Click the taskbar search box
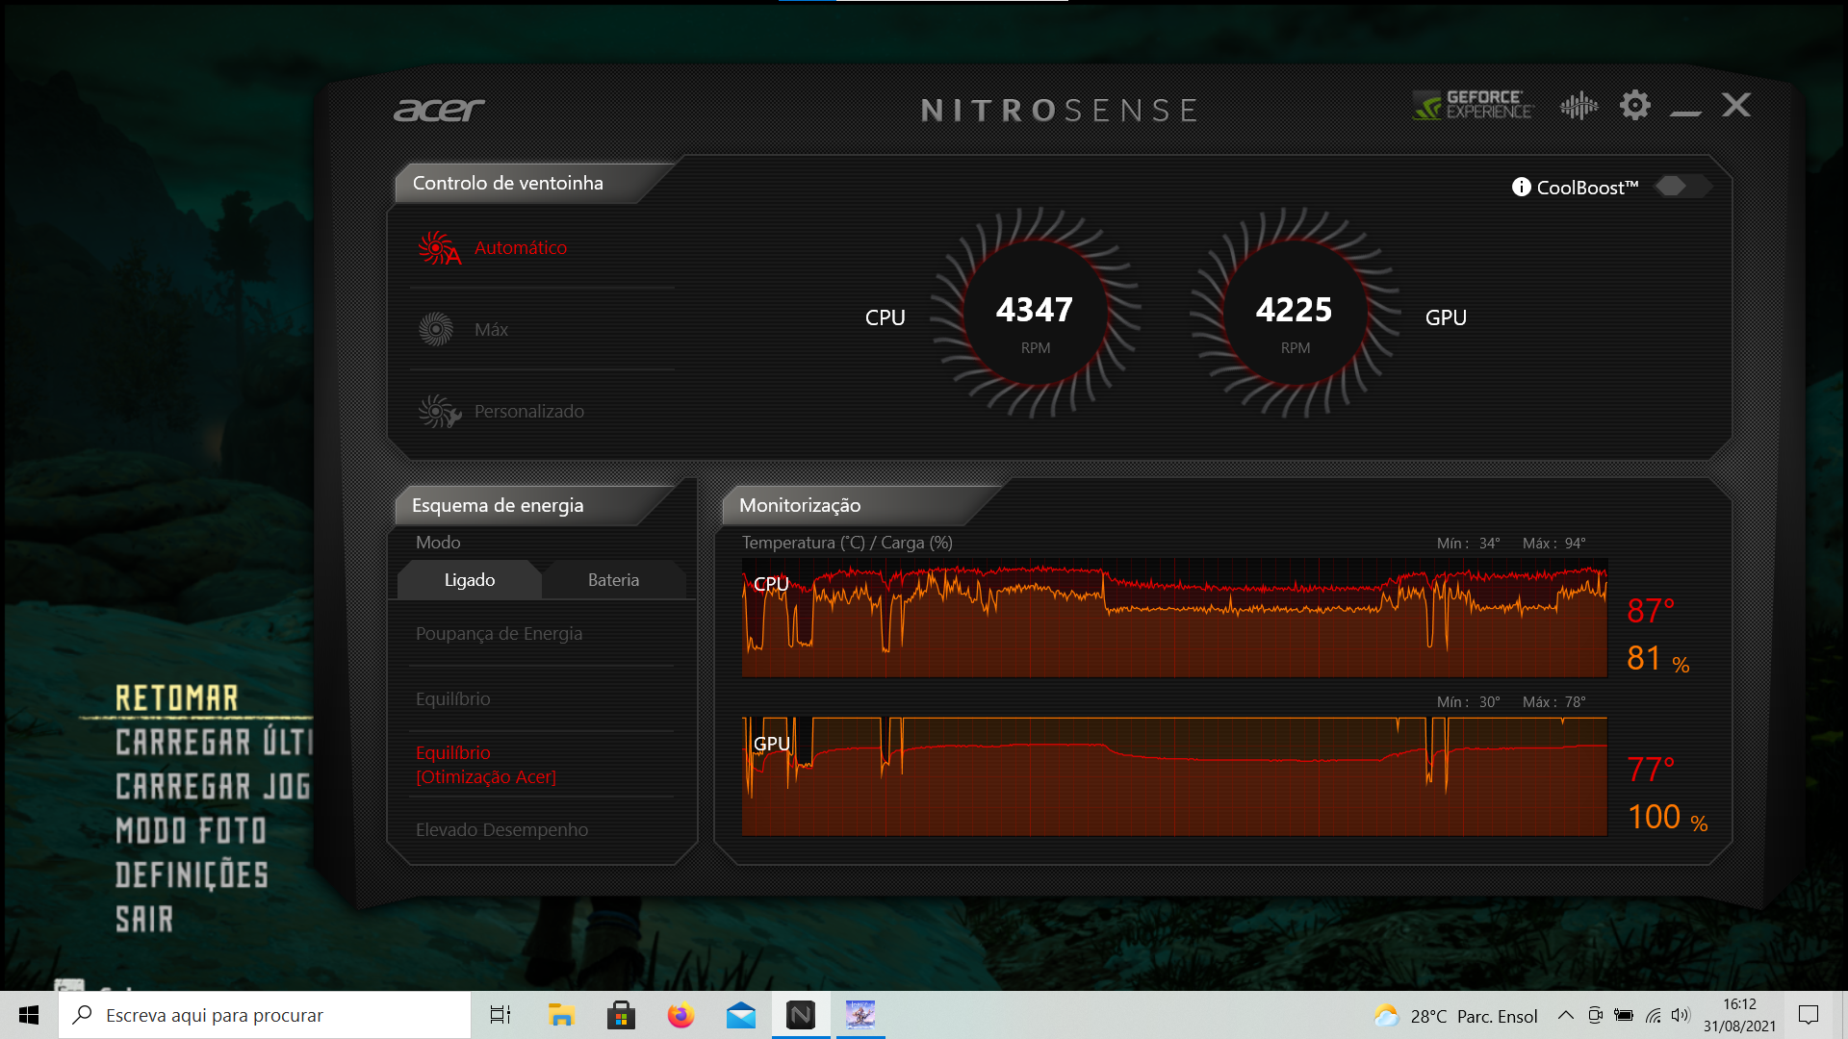This screenshot has height=1039, width=1848. (265, 1015)
